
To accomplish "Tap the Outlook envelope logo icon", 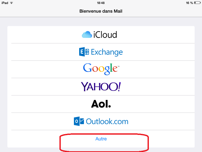I will pyautogui.click(x=79, y=121).
